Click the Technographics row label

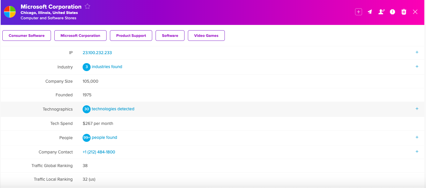click(58, 109)
